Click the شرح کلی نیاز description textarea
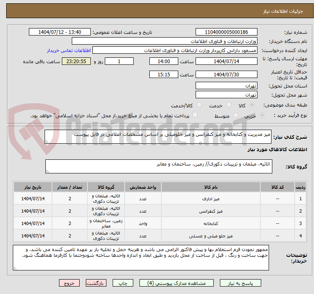 [158, 137]
